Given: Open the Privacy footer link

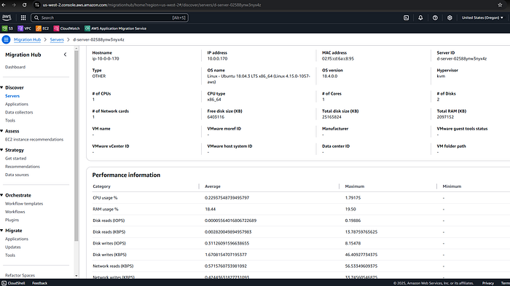Looking at the screenshot, I should pos(488,283).
